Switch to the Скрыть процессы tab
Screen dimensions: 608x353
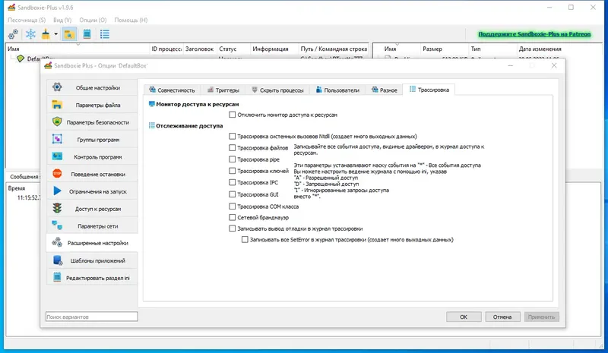(277, 90)
